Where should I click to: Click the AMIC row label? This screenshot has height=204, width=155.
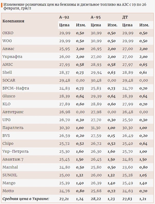pos(7,64)
